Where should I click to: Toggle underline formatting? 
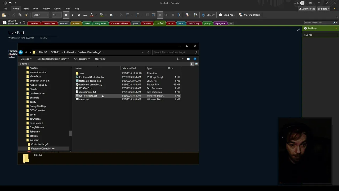click(x=79, y=15)
